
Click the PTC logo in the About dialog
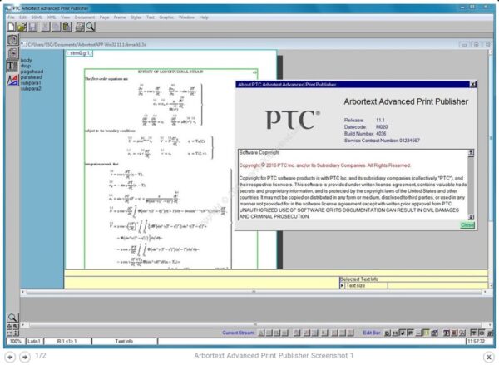pyautogui.click(x=293, y=120)
